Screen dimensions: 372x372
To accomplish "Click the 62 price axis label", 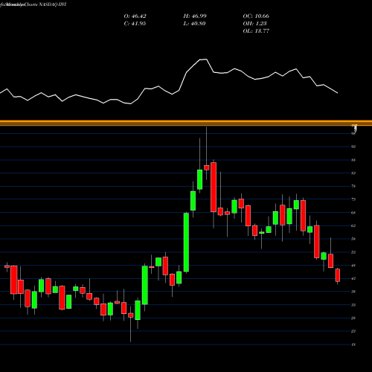I will [353, 225].
